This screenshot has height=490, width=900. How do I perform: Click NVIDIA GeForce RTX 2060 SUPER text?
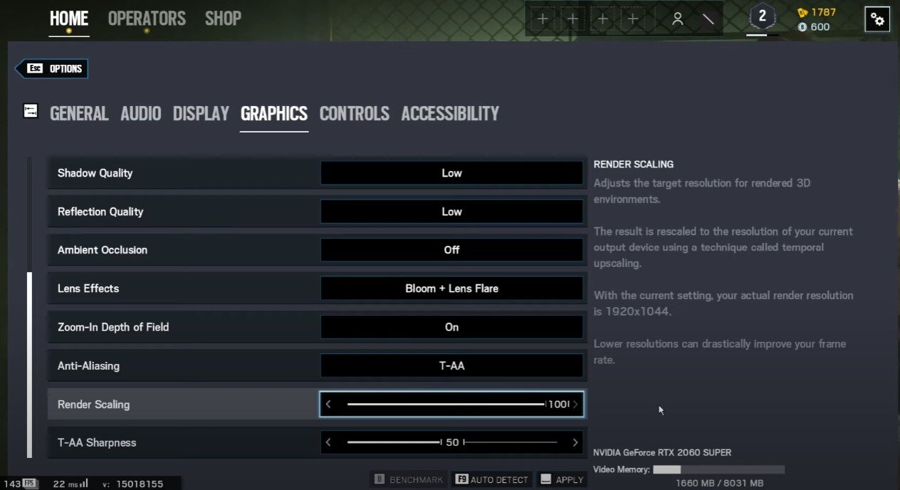click(662, 452)
